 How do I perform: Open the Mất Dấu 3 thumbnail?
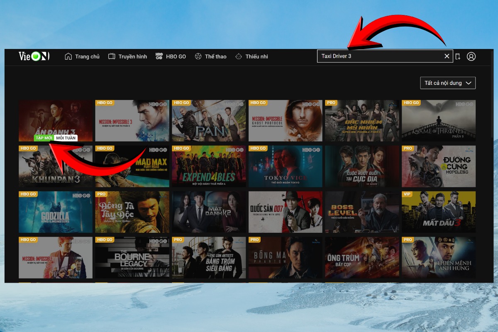[439, 212]
